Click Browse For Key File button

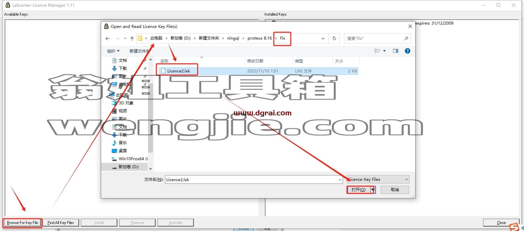[23, 223]
